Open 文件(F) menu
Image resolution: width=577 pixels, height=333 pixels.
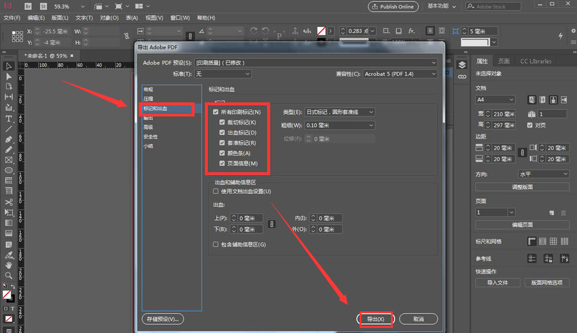pyautogui.click(x=12, y=17)
